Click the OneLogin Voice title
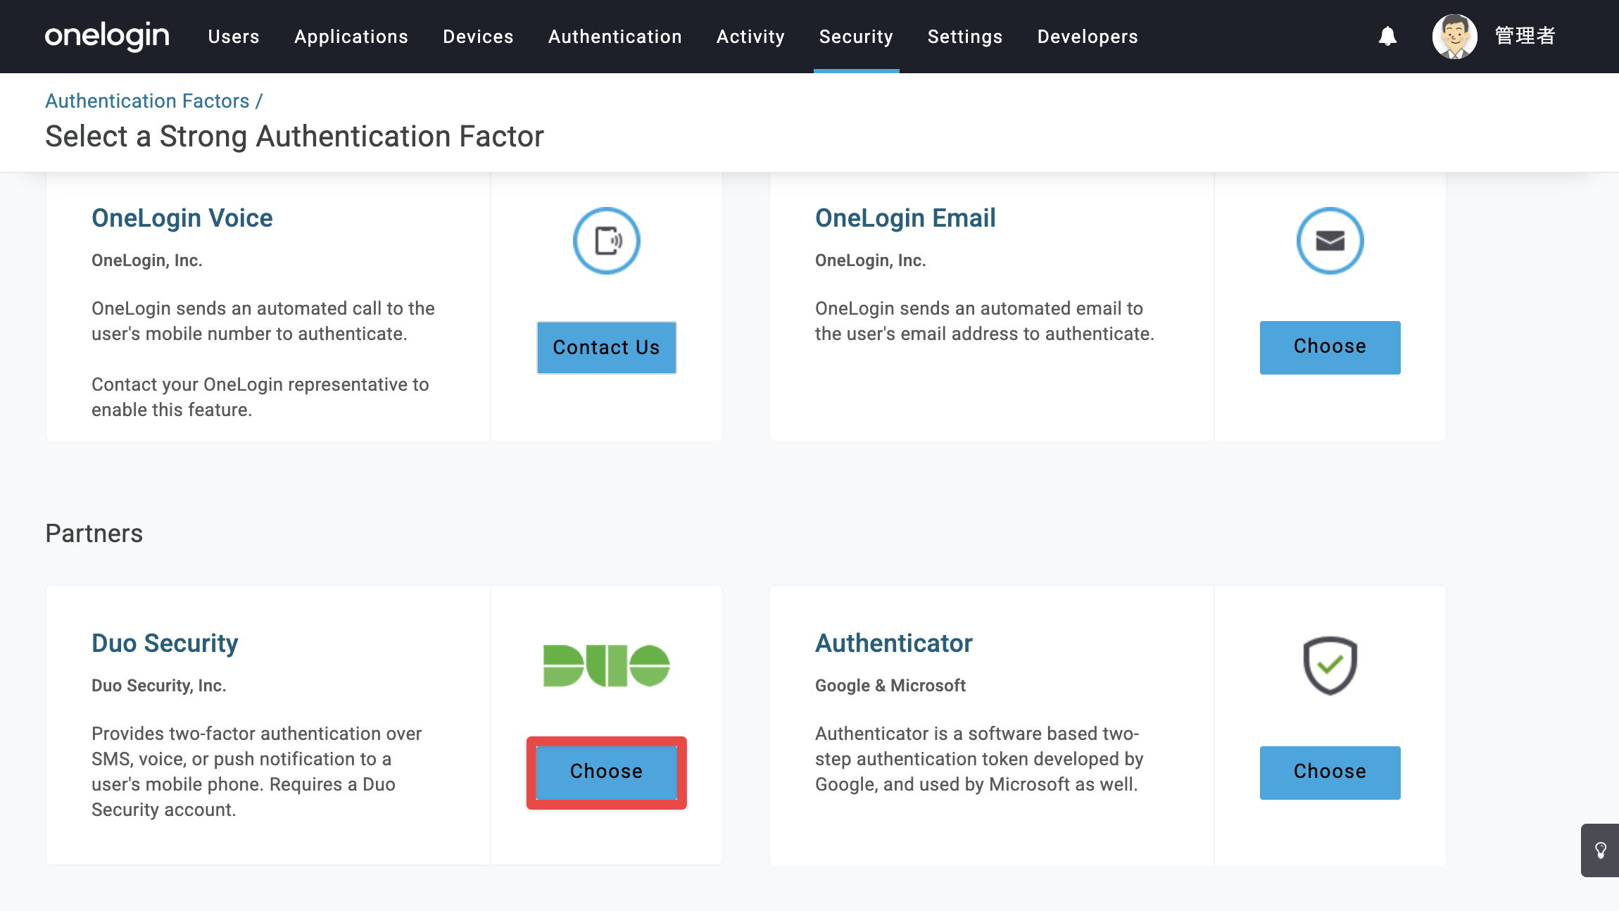The image size is (1619, 911). click(182, 218)
